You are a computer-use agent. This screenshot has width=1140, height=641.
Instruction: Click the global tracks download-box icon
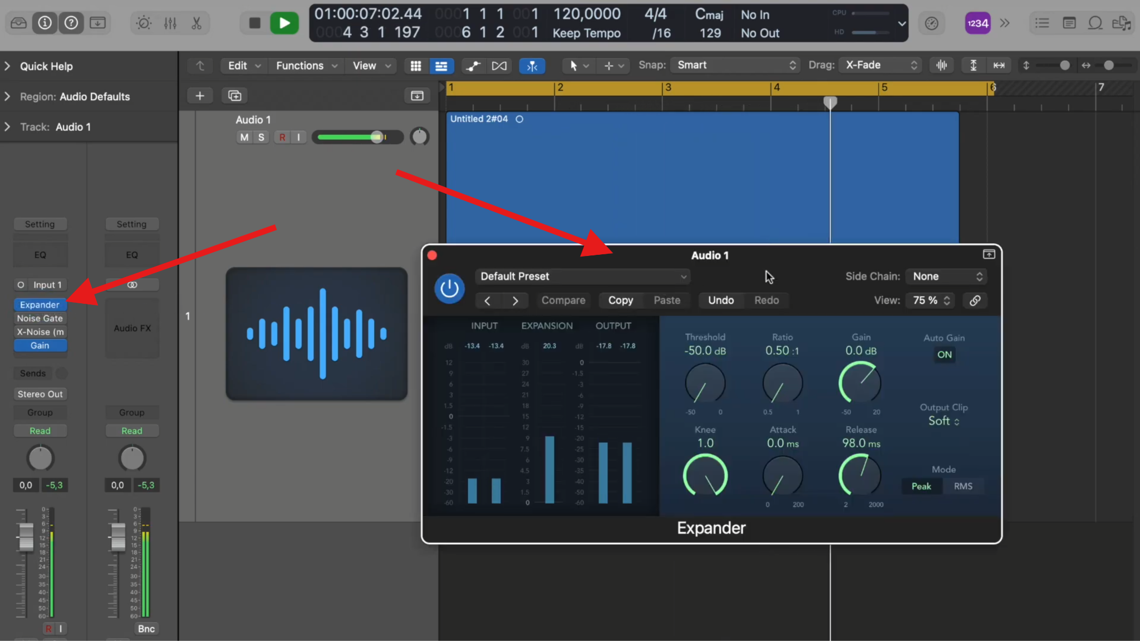click(417, 96)
